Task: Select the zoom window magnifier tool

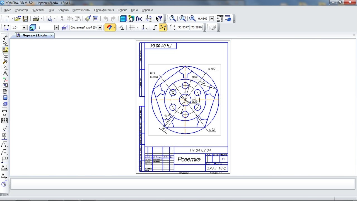Action: [x=173, y=19]
